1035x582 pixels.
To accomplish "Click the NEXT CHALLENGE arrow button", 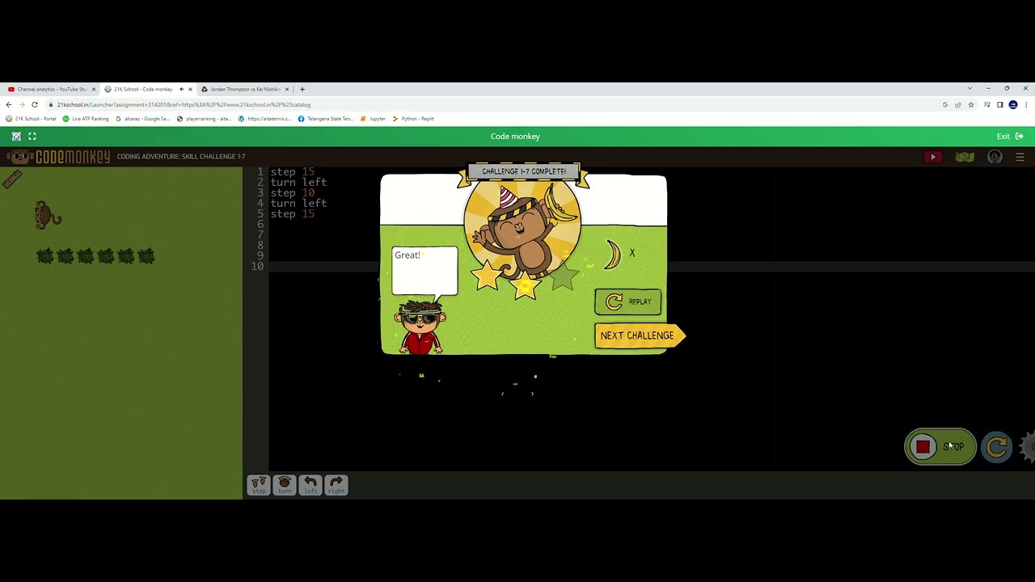I will pos(640,335).
